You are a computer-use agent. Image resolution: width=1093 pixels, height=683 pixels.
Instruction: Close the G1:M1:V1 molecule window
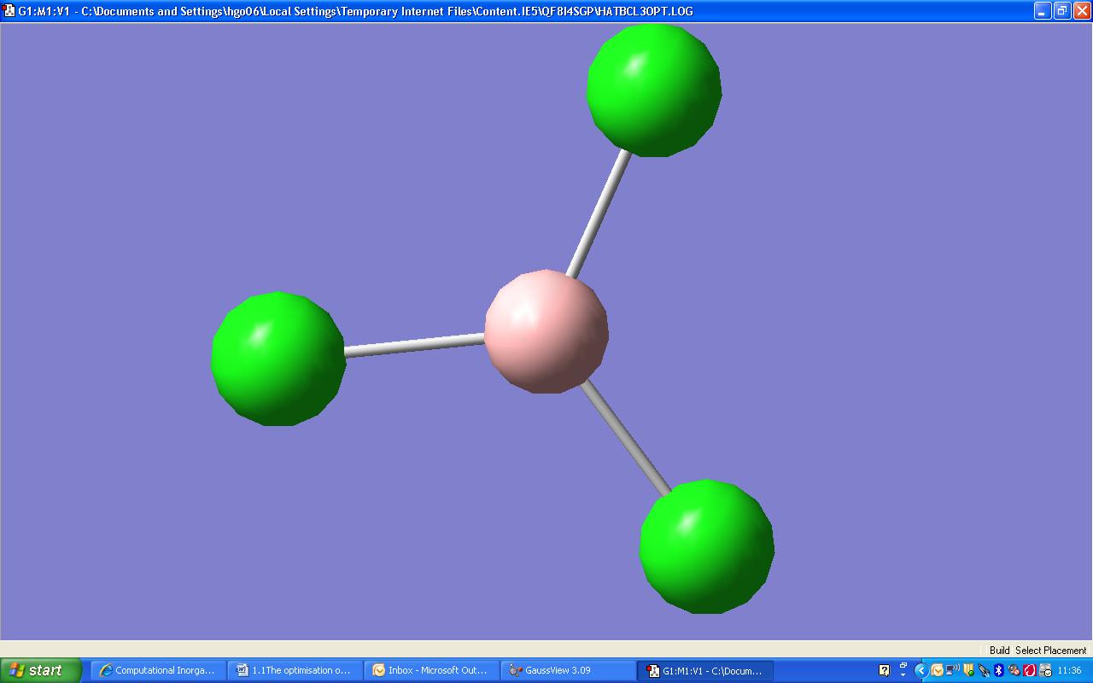click(x=1082, y=11)
